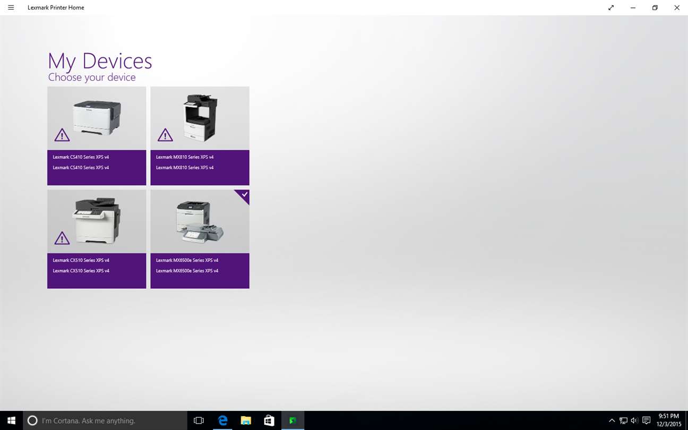
Task: Select the Lexmark CS410 printer image
Action: tap(97, 117)
